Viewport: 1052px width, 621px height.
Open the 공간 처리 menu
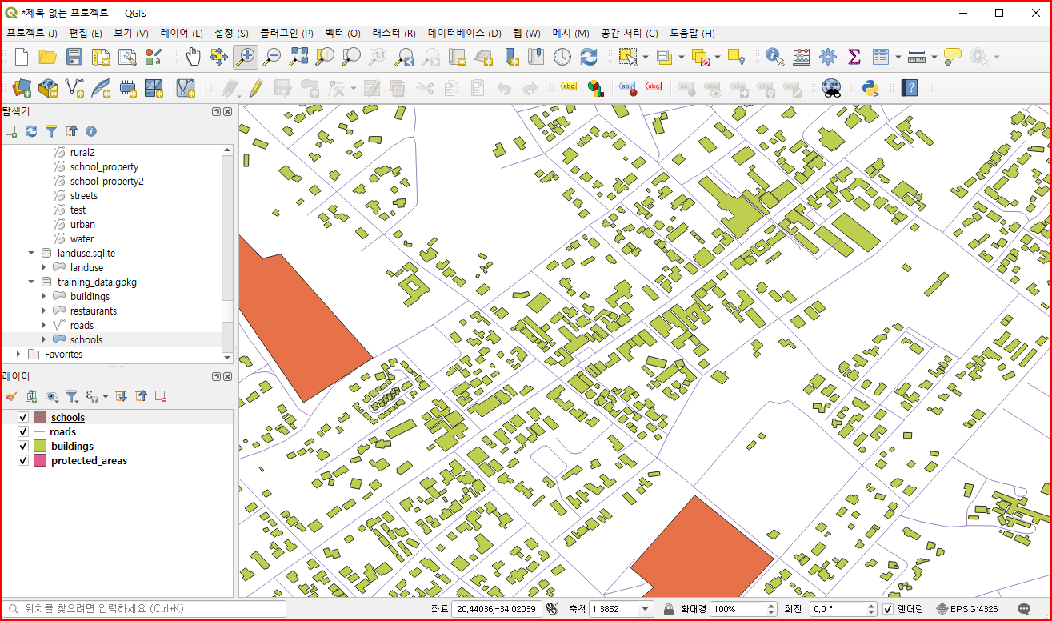(x=629, y=34)
